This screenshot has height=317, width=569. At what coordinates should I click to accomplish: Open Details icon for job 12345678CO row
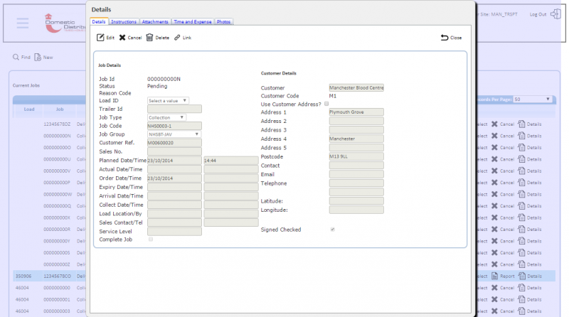point(521,276)
